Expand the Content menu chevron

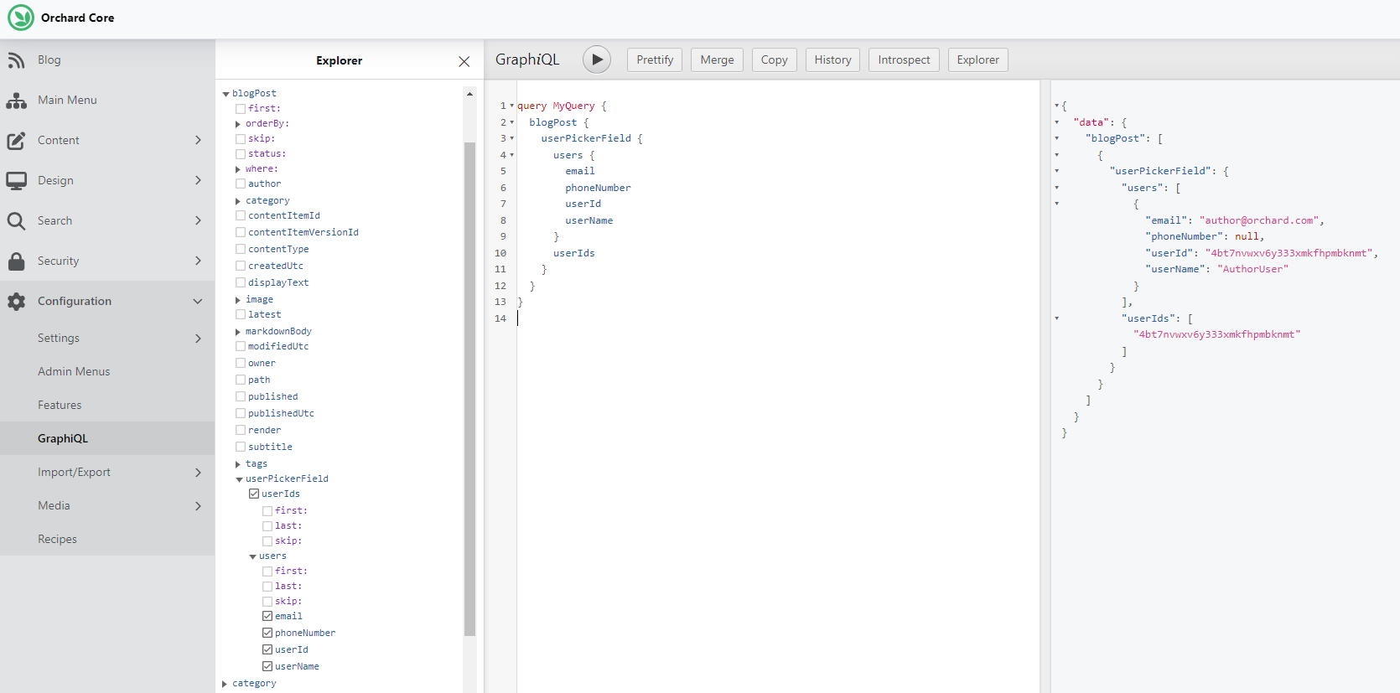[199, 140]
